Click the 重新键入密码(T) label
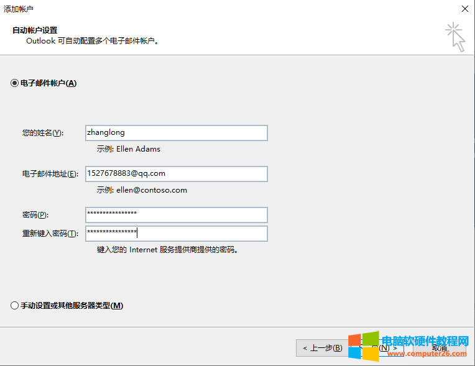Viewport: 475px width, 366px height. tap(50, 234)
